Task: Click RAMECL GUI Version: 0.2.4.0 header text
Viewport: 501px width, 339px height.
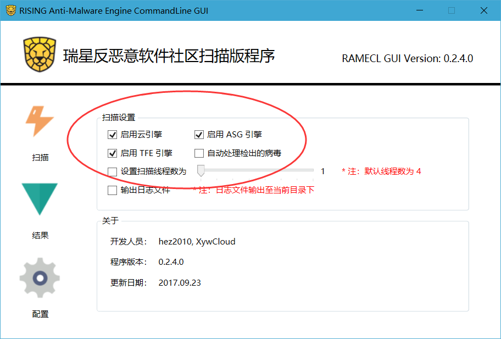Action: click(408, 58)
